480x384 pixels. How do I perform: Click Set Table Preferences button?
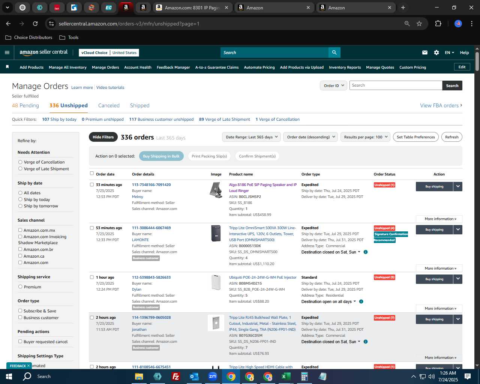416,137
